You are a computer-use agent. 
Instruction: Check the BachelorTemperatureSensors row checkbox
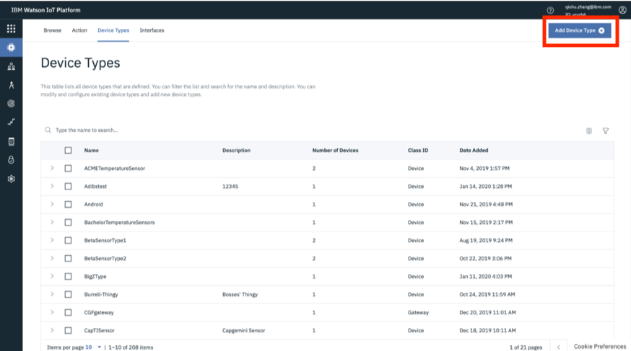(68, 222)
